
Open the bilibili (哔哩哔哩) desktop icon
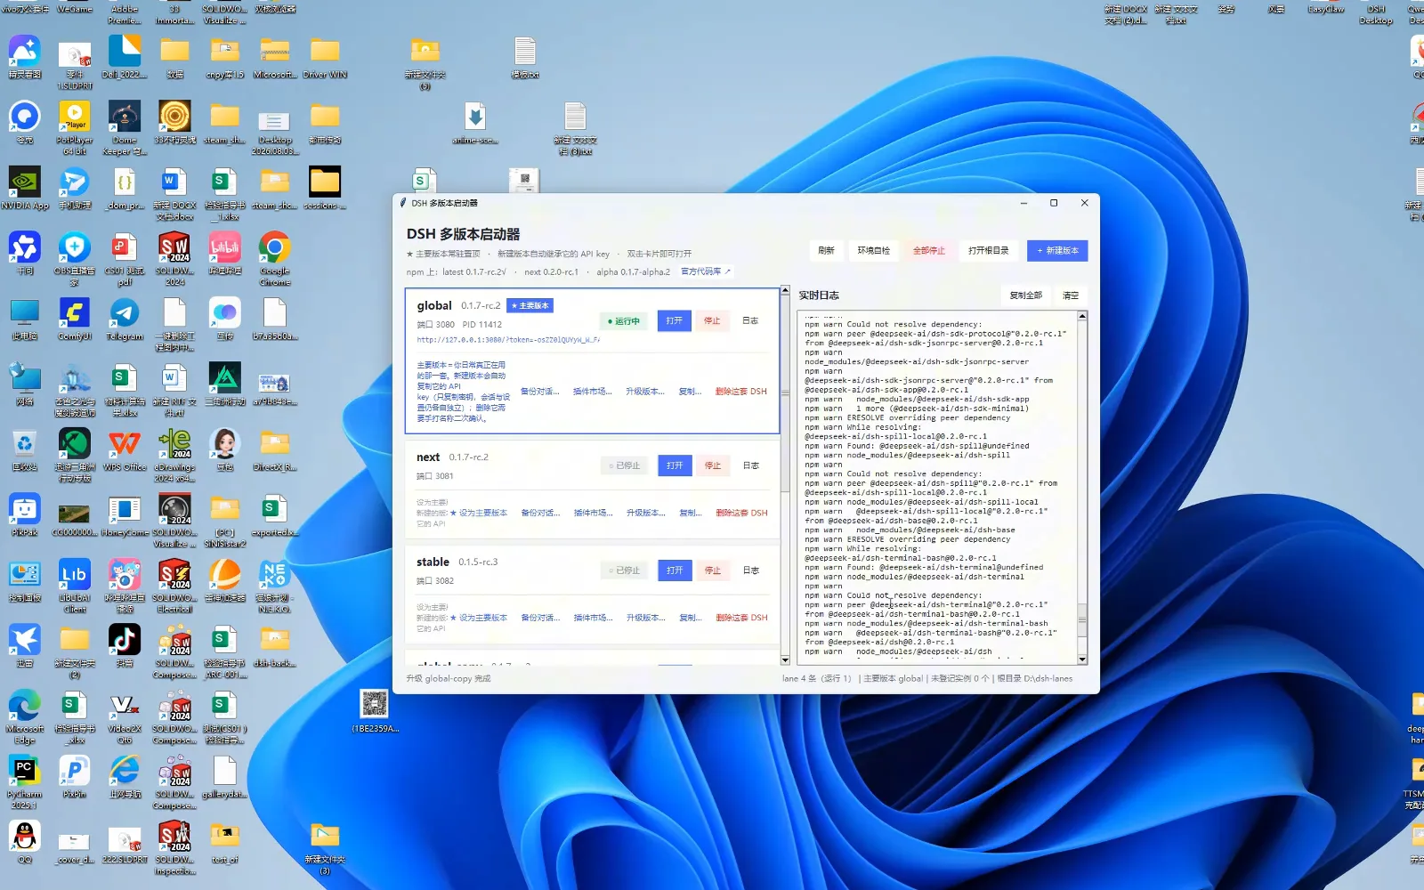pos(225,253)
